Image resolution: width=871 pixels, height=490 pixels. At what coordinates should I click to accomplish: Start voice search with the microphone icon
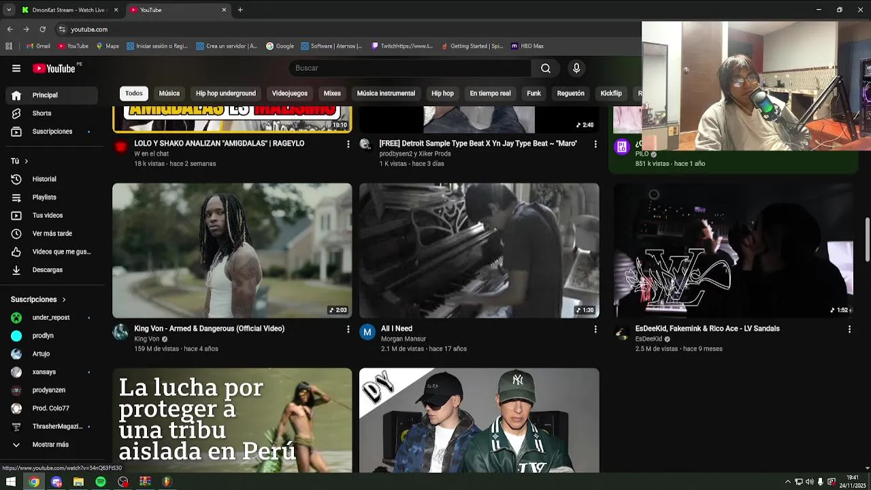point(576,68)
